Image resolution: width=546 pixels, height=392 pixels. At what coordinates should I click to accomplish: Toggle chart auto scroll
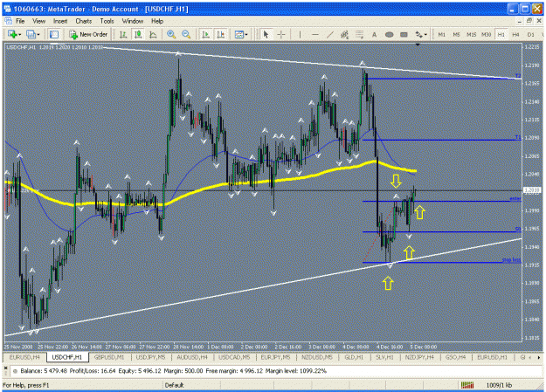pyautogui.click(x=206, y=34)
